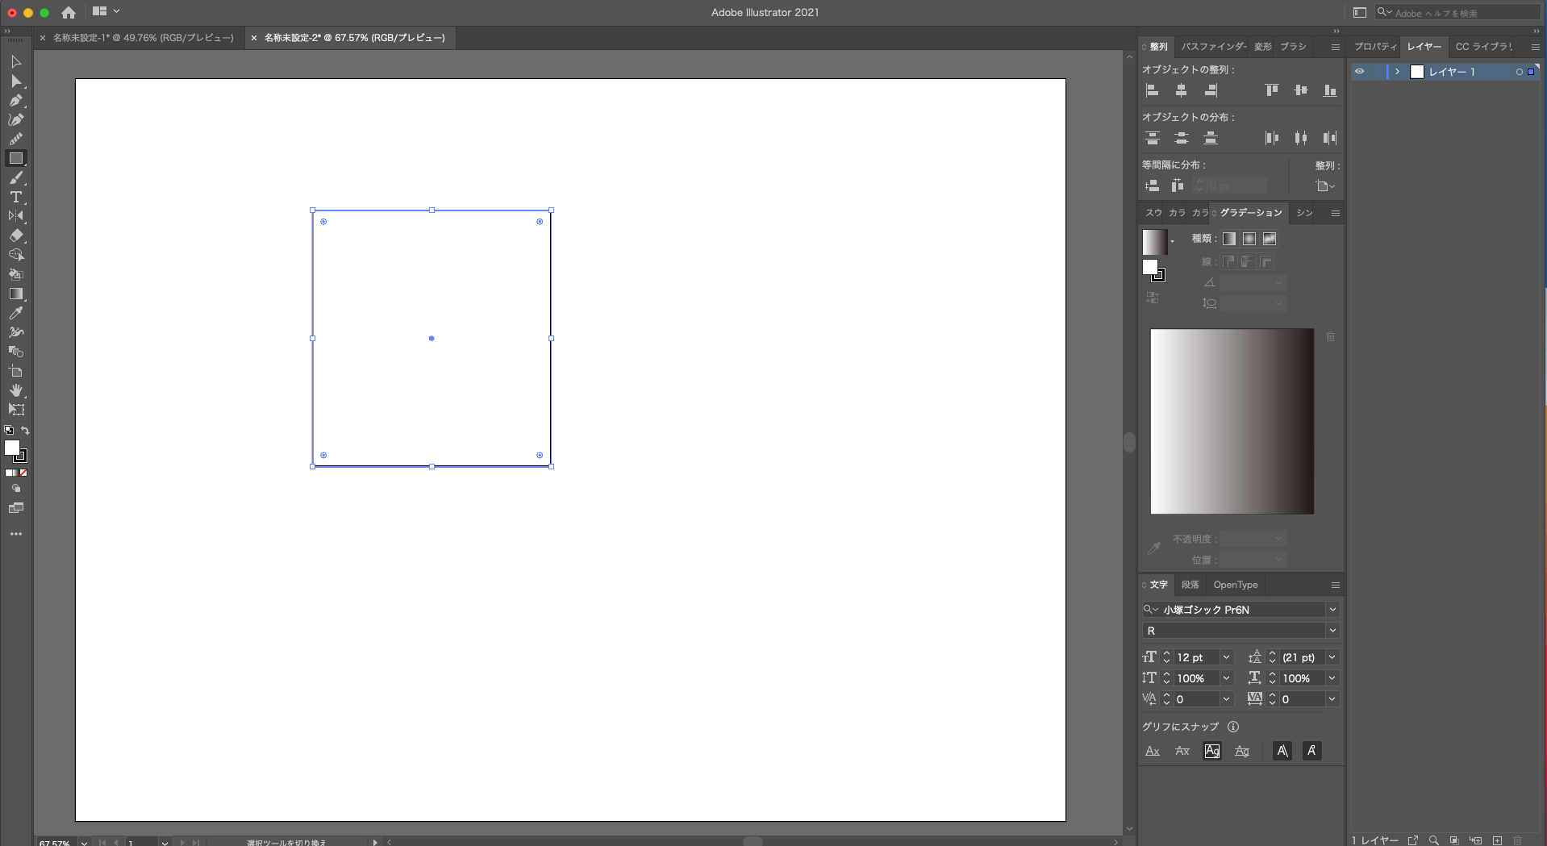This screenshot has width=1547, height=846.
Task: Toggle snap to x-height glyph option
Action: [x=1182, y=751]
